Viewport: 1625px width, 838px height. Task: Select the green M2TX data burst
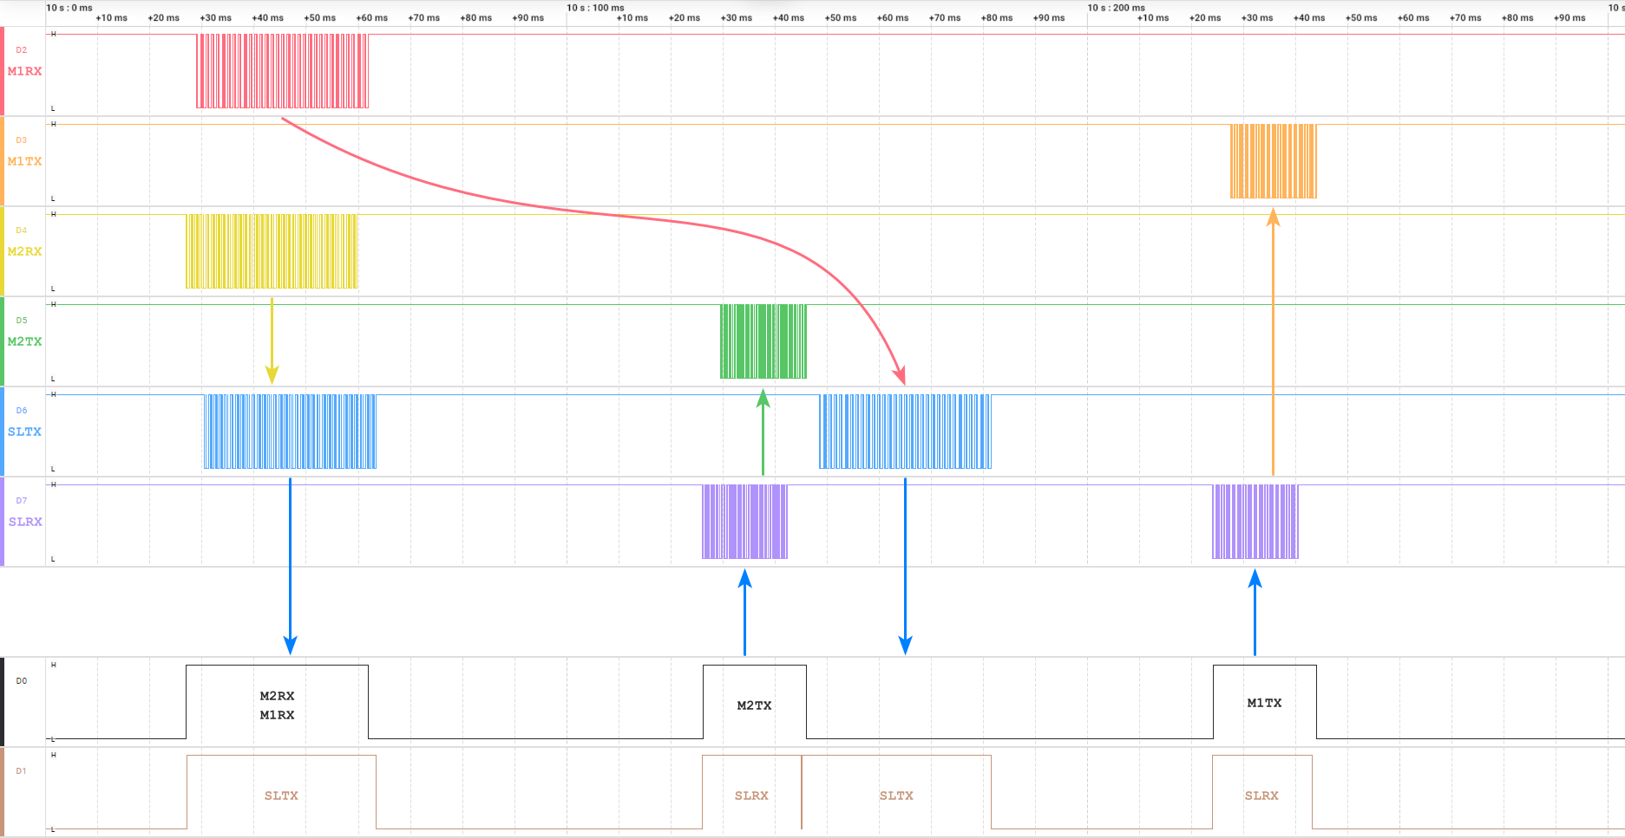[x=763, y=341]
